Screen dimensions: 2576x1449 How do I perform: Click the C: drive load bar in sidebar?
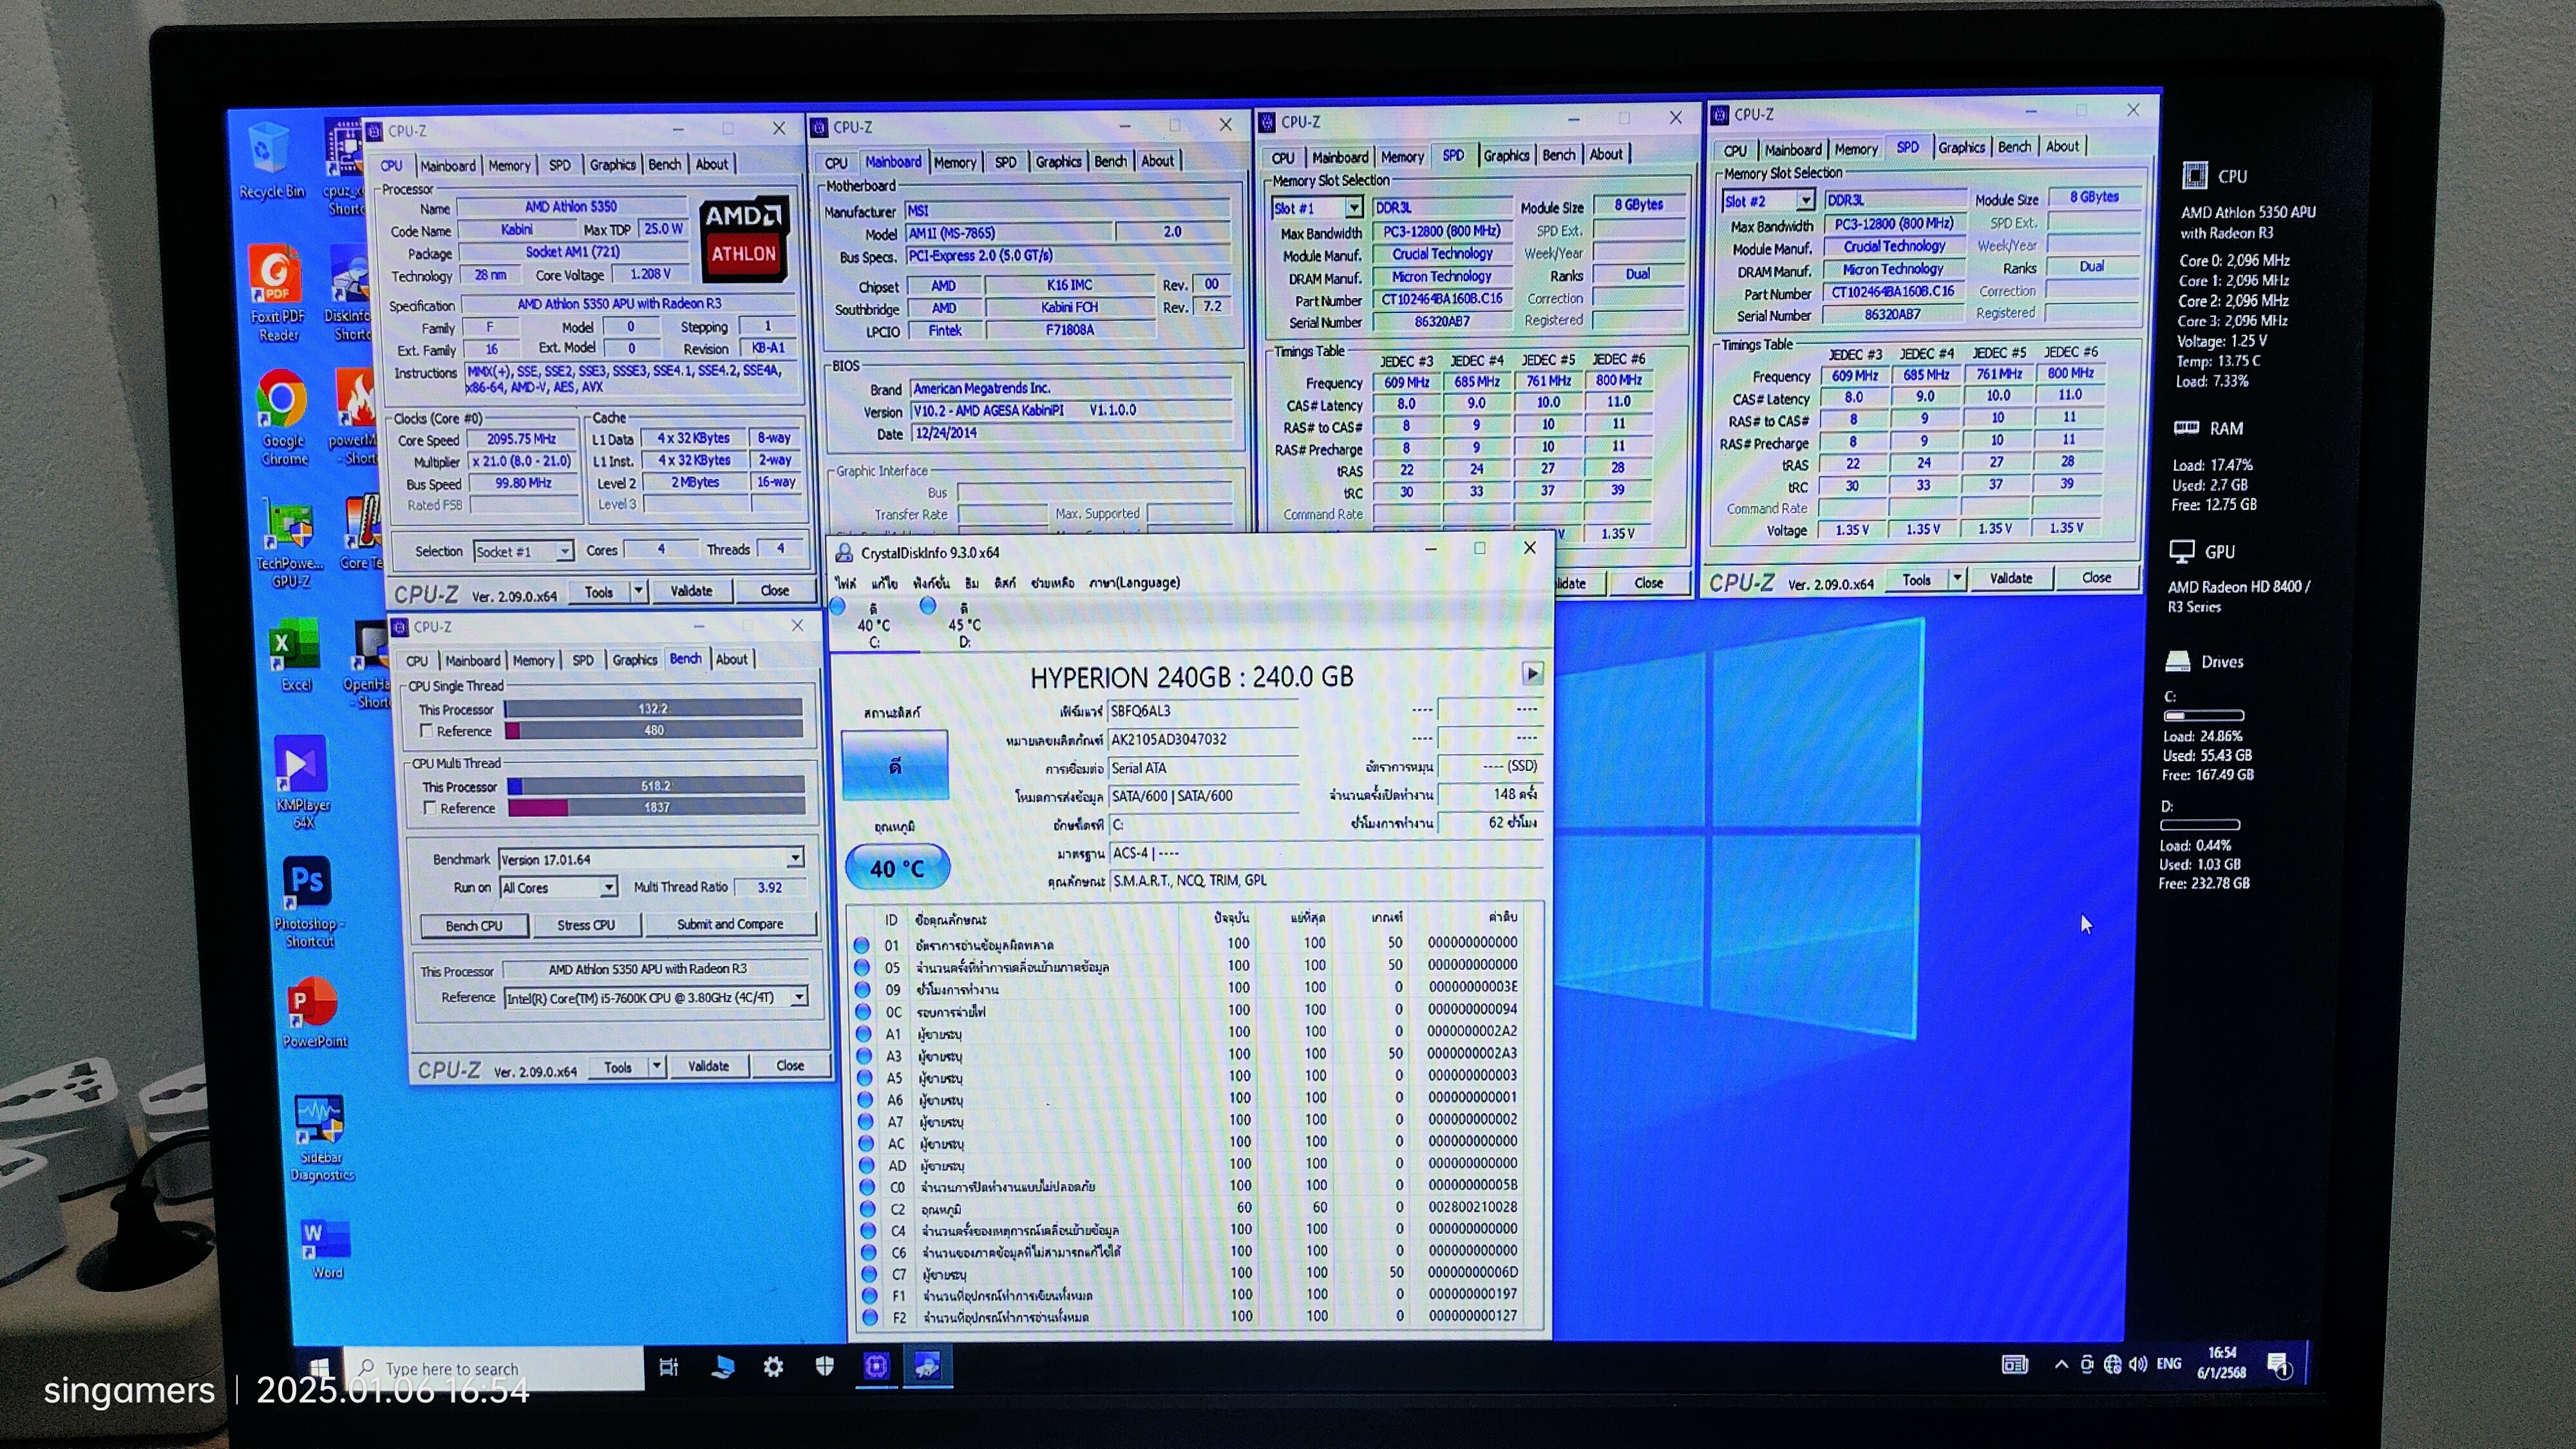click(x=2204, y=715)
